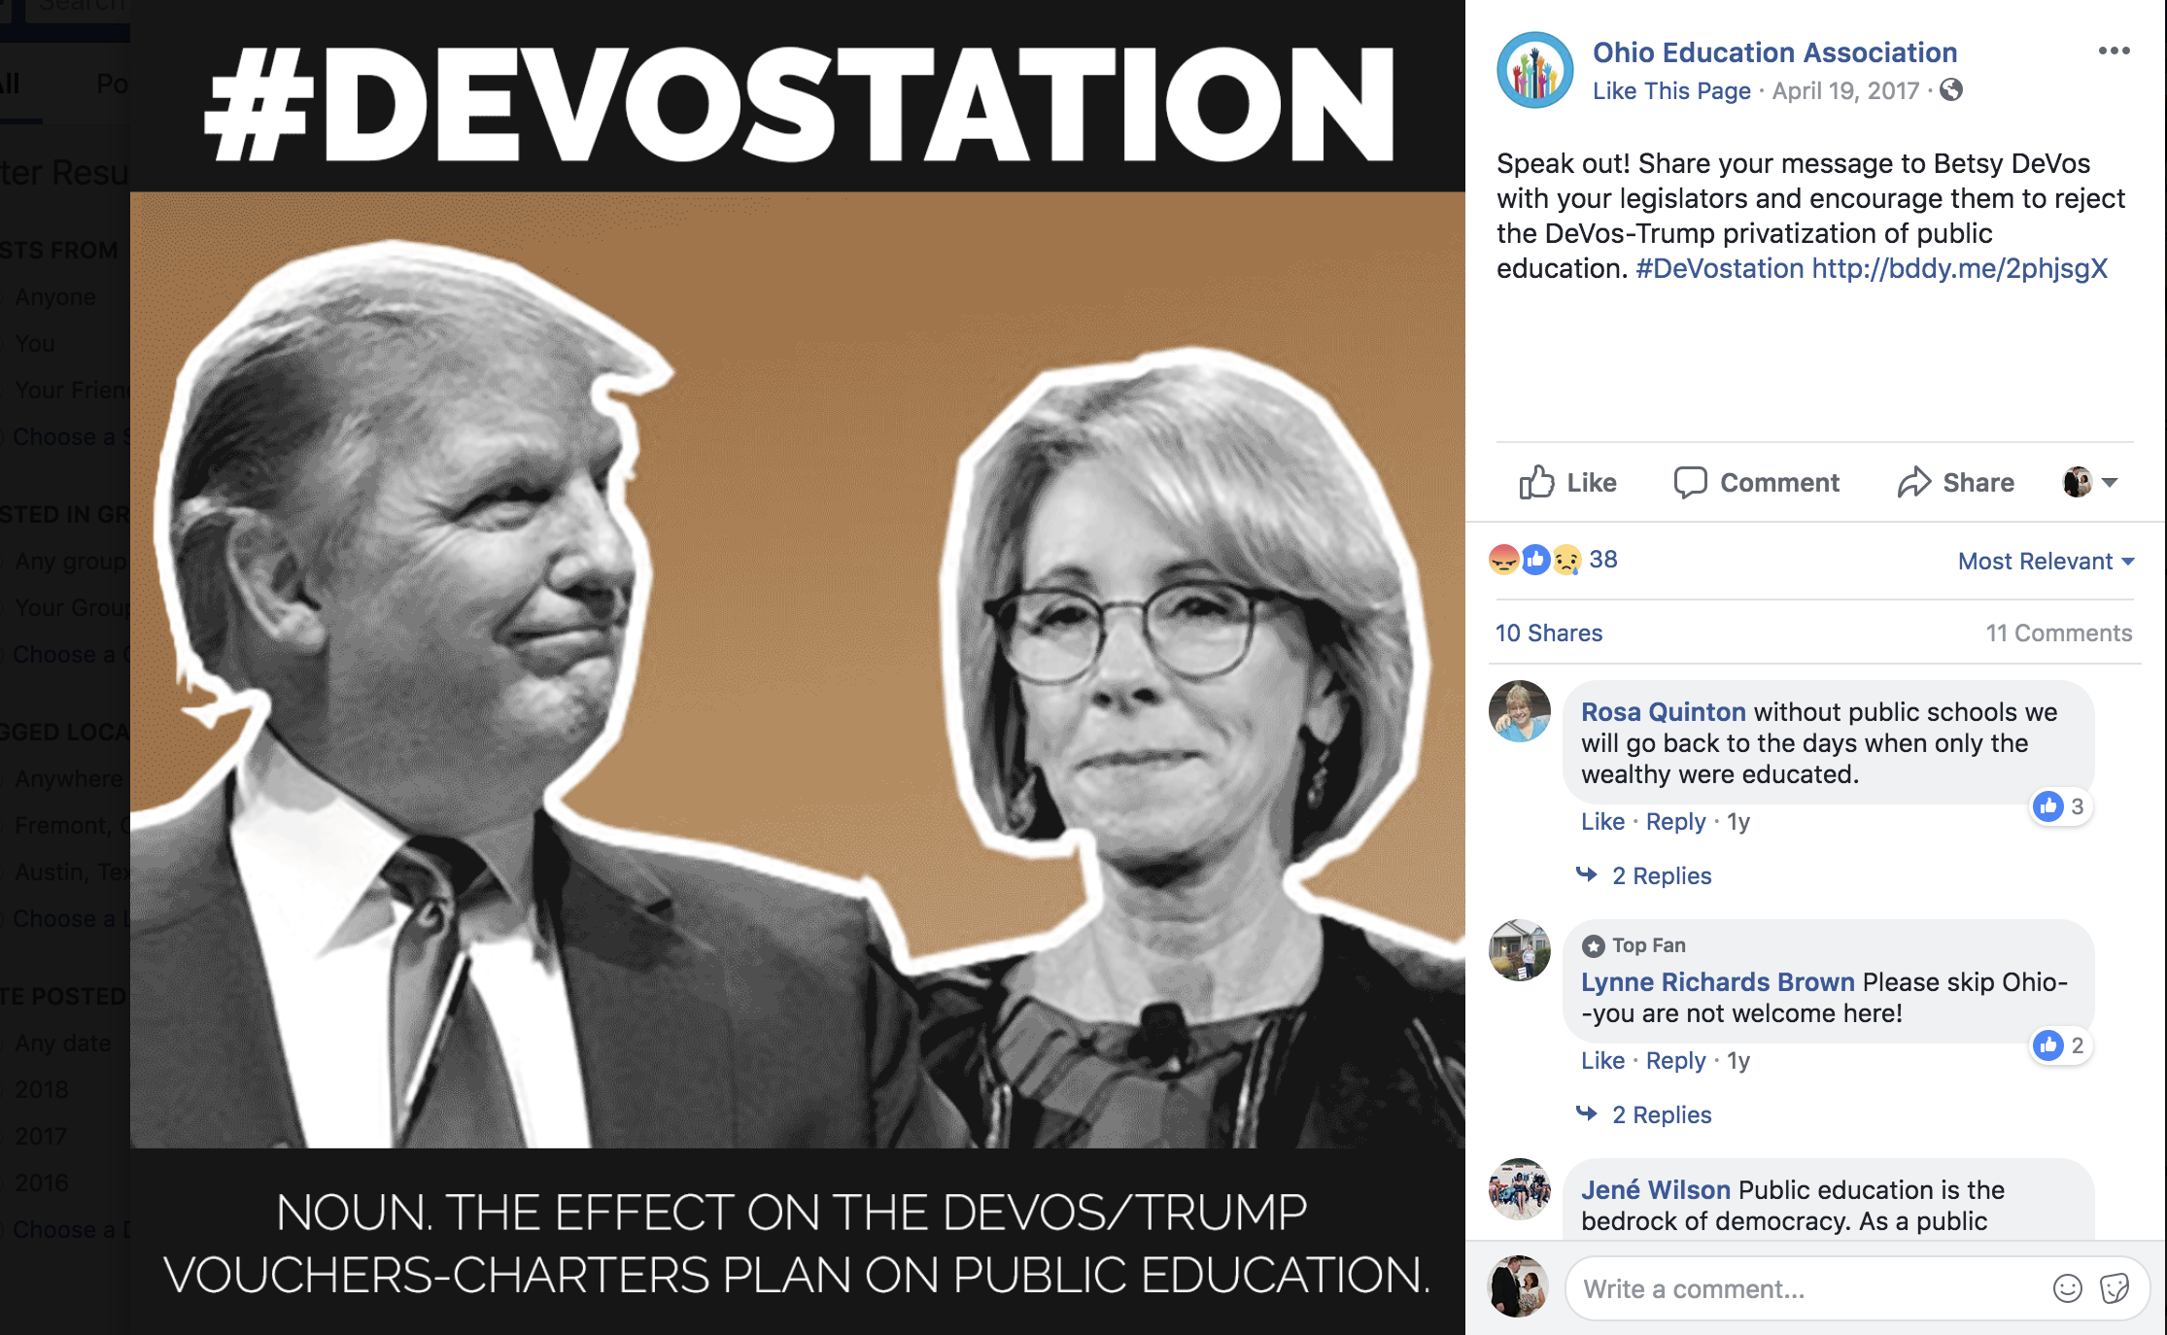
Task: Expand 2 Replies under Lynne Richards Brown's comment
Action: (x=1661, y=1114)
